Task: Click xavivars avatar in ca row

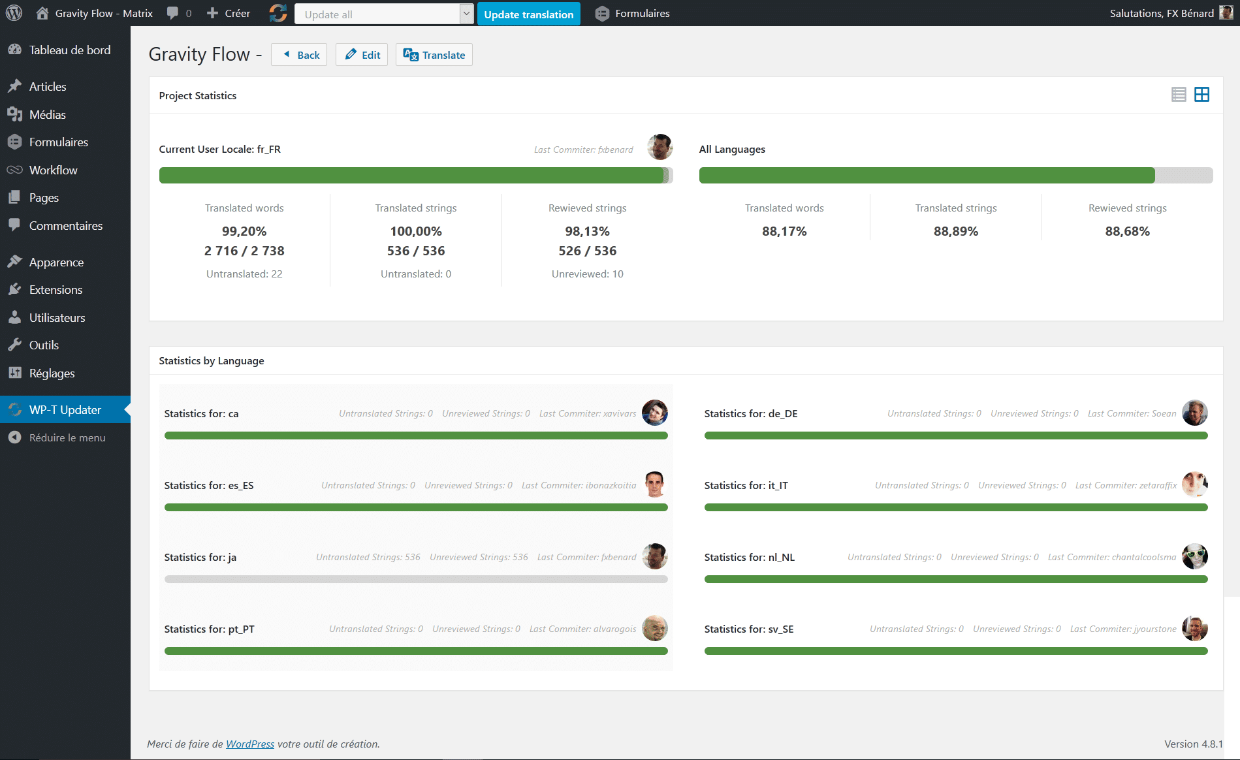Action: [x=655, y=413]
